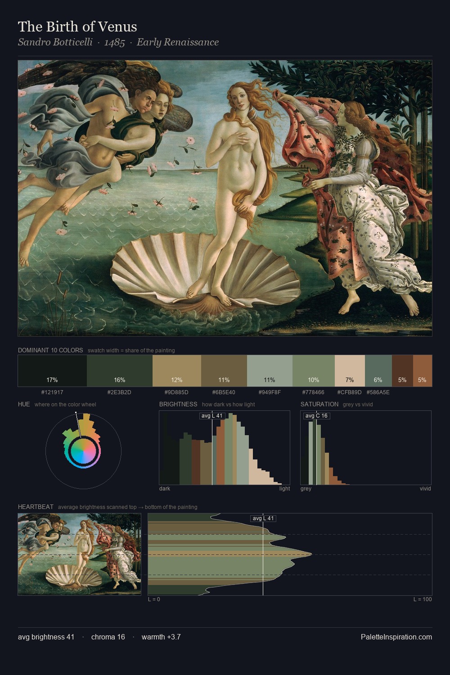Click the warmth +3.7 footer stat
The image size is (450, 675).
click(161, 637)
